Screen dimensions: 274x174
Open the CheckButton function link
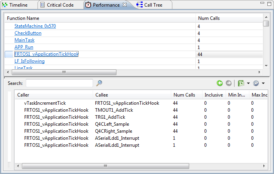point(28,33)
